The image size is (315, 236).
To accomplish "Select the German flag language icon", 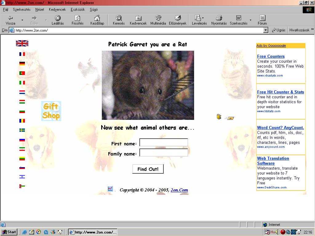I will [22, 64].
